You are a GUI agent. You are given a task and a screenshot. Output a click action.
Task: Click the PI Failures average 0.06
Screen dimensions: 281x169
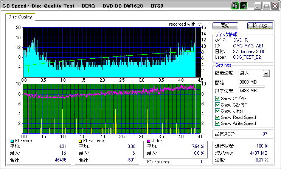tap(131, 146)
